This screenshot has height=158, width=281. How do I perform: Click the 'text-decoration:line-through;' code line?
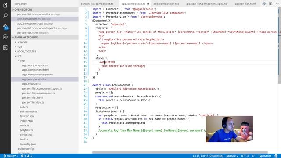[123, 66]
